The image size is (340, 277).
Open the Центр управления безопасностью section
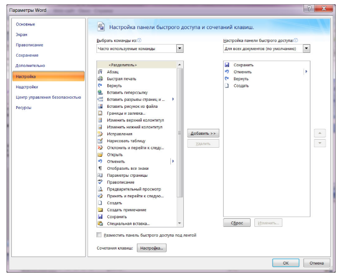(48, 97)
